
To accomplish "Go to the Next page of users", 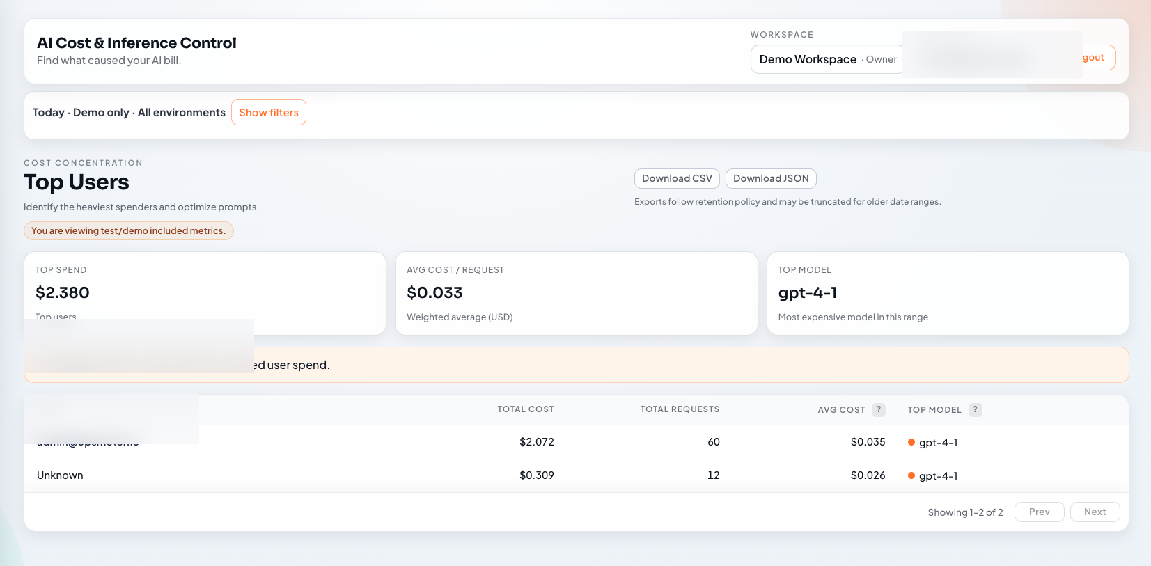I will [x=1095, y=512].
